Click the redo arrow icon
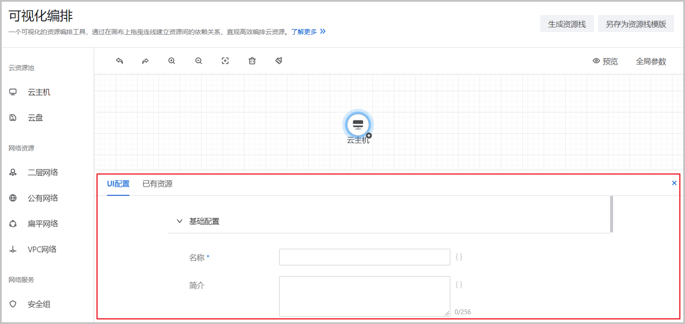The width and height of the screenshot is (685, 324). 145,61
